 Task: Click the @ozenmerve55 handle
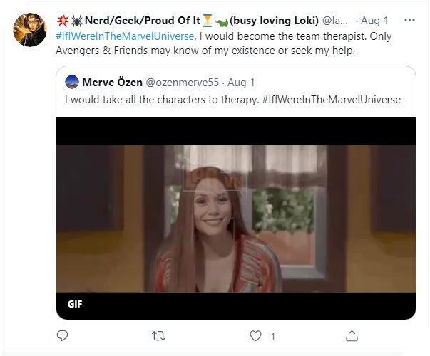click(x=181, y=82)
